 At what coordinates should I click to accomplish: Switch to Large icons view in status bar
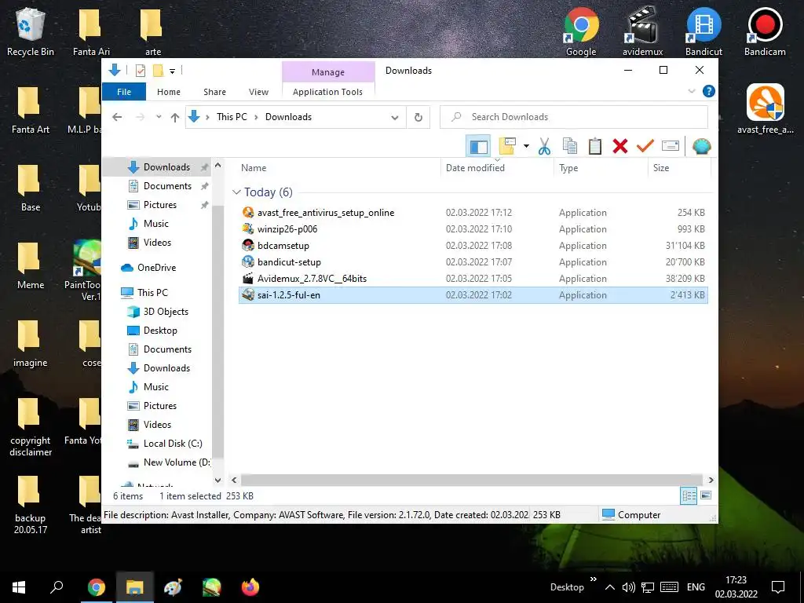pos(706,495)
